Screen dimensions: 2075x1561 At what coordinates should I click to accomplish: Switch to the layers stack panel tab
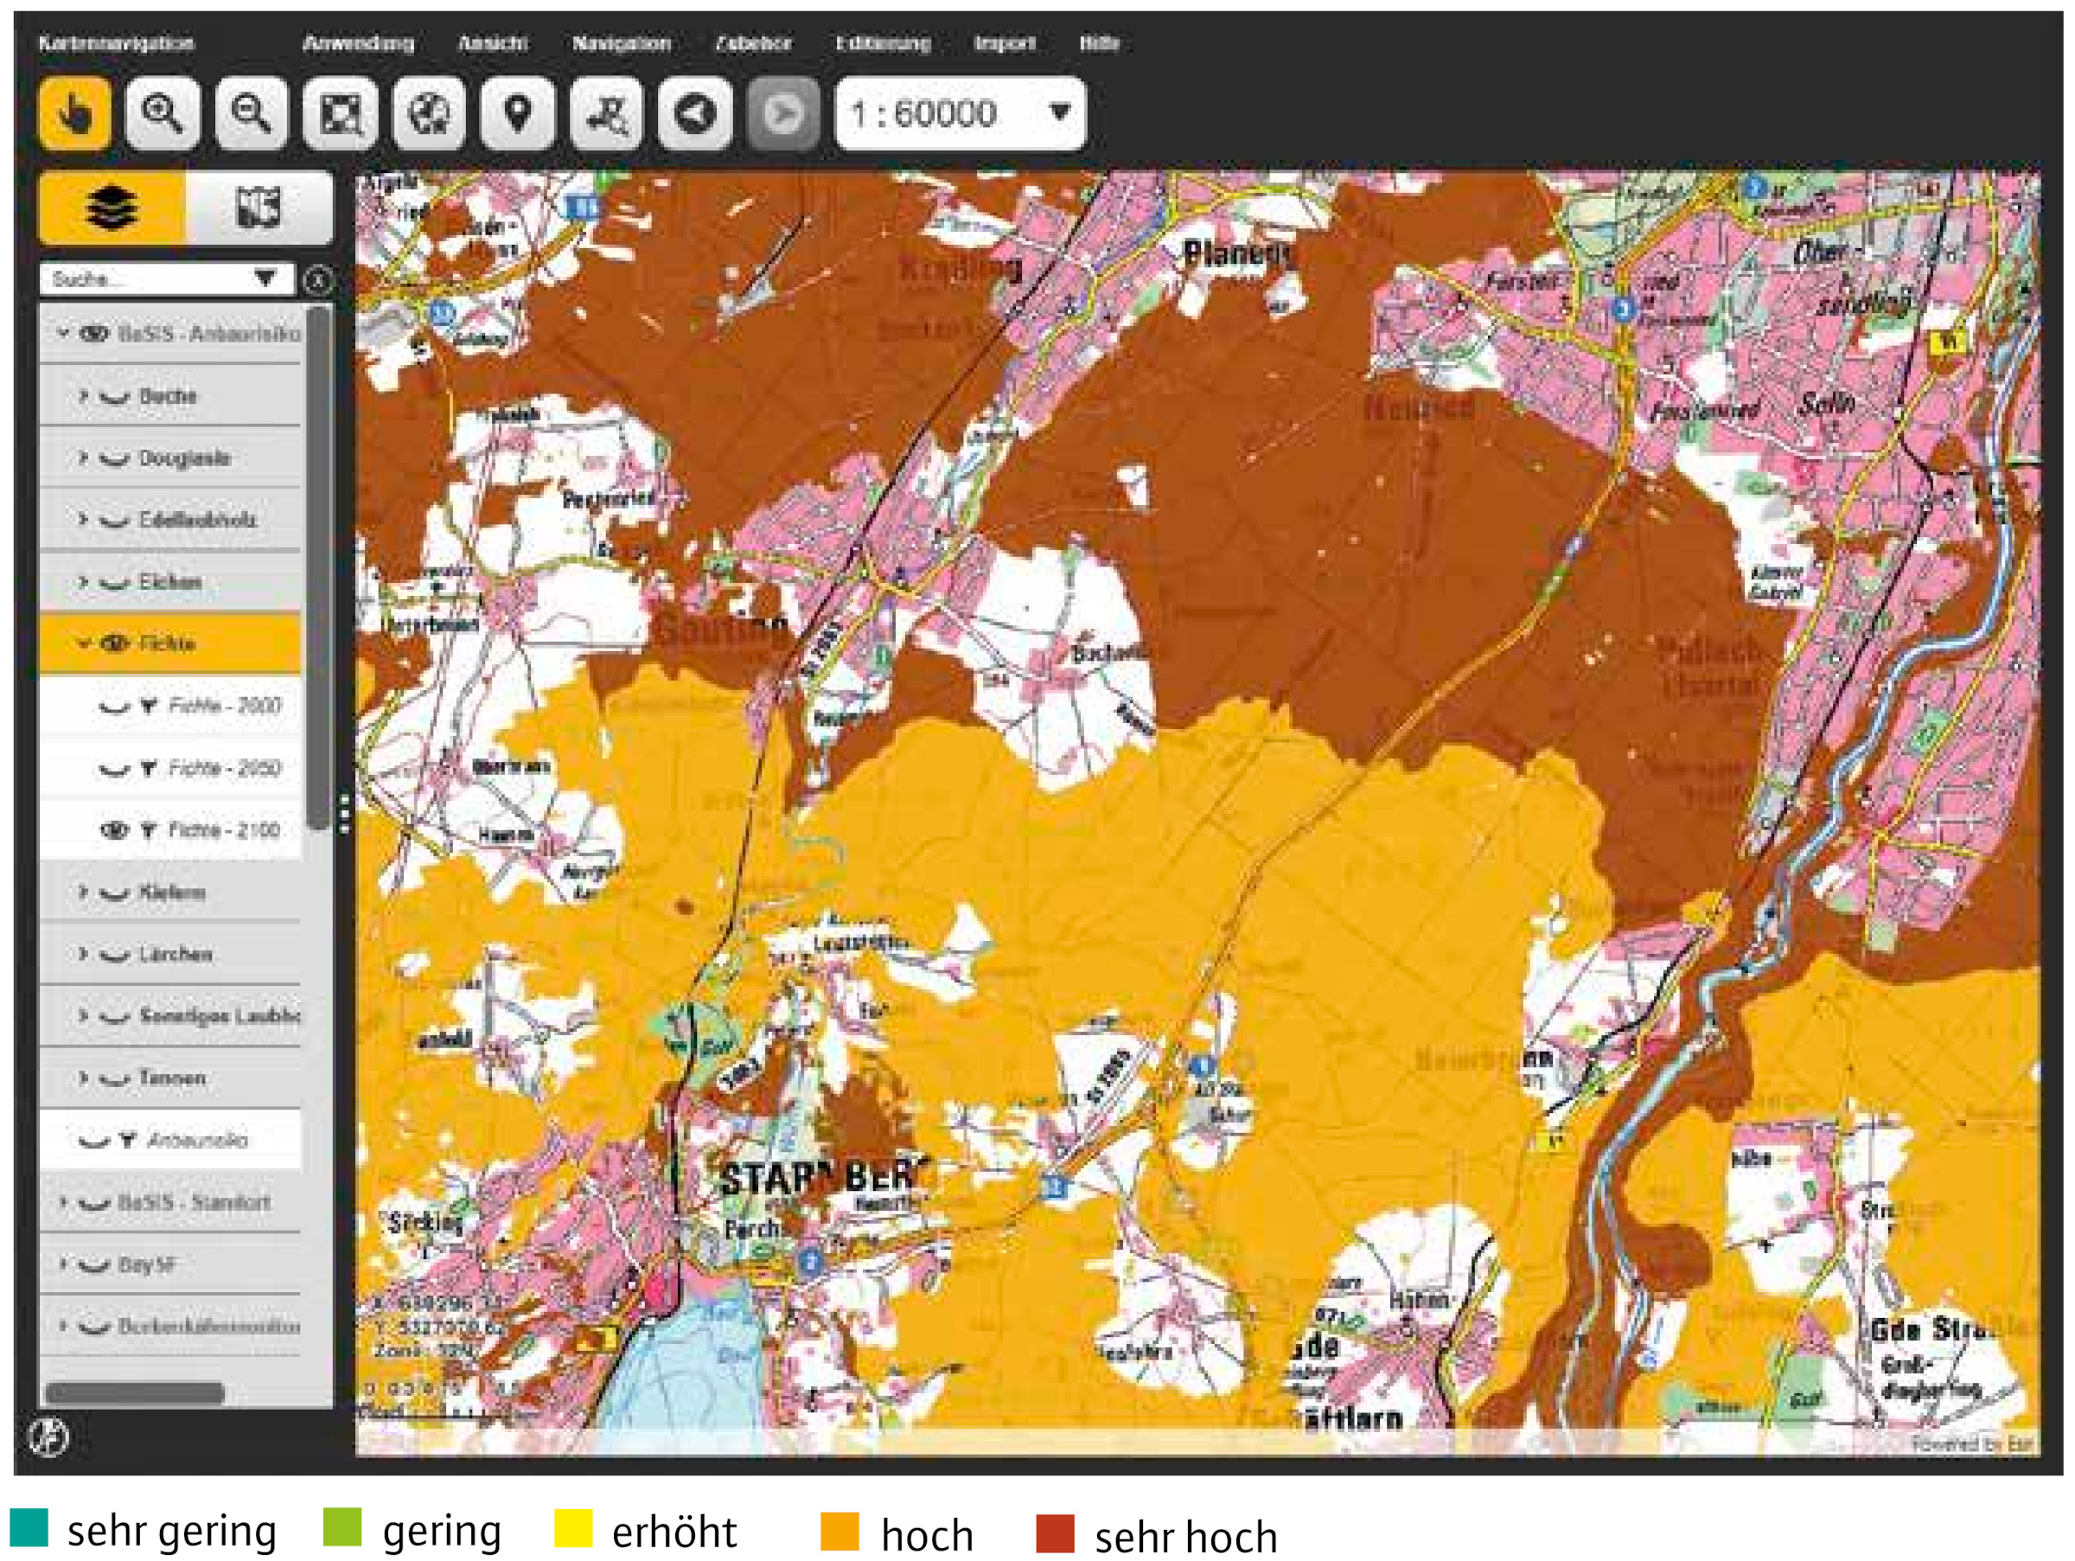click(x=112, y=208)
